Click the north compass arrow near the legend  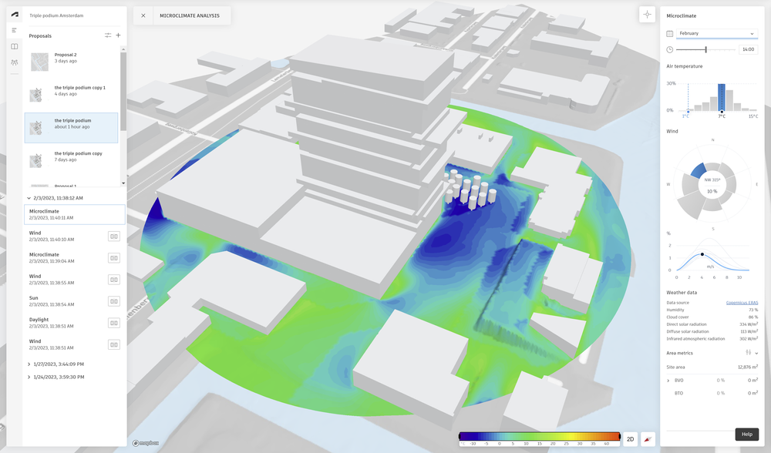tap(648, 438)
